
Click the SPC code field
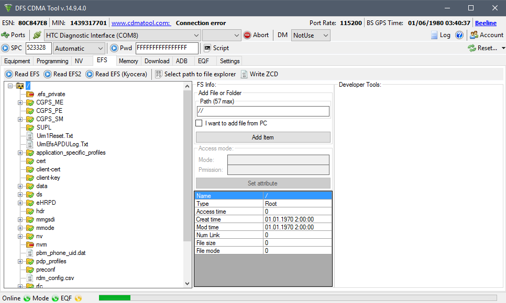click(38, 48)
